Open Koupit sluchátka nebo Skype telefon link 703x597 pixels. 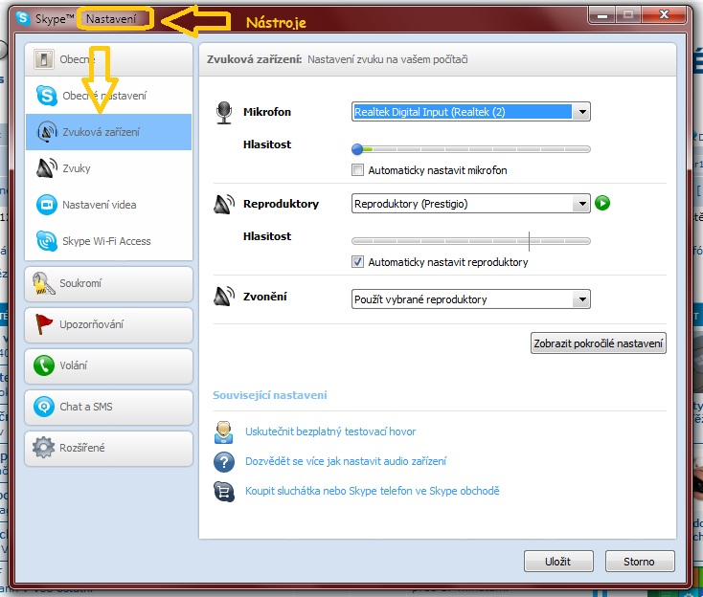373,491
